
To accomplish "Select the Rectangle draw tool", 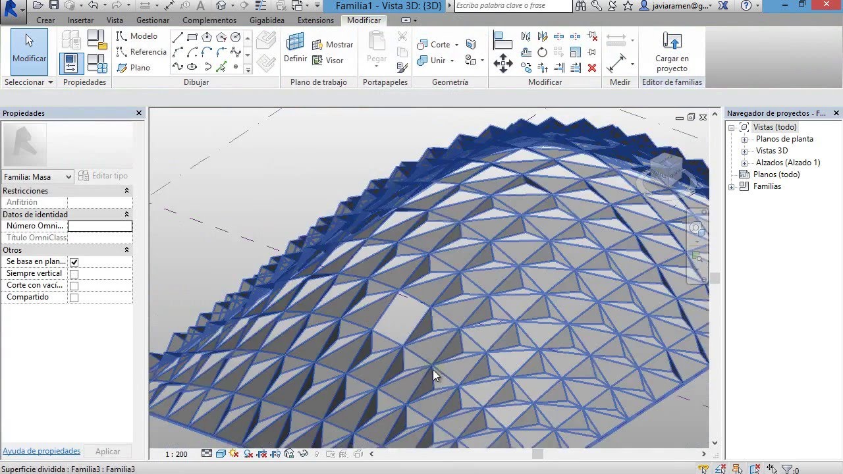I will point(192,37).
